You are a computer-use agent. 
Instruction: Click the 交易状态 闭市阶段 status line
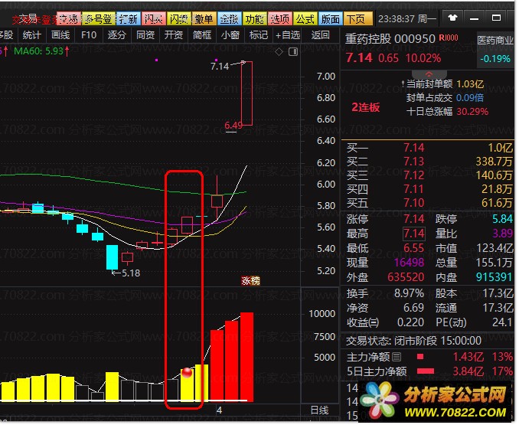pos(413,341)
